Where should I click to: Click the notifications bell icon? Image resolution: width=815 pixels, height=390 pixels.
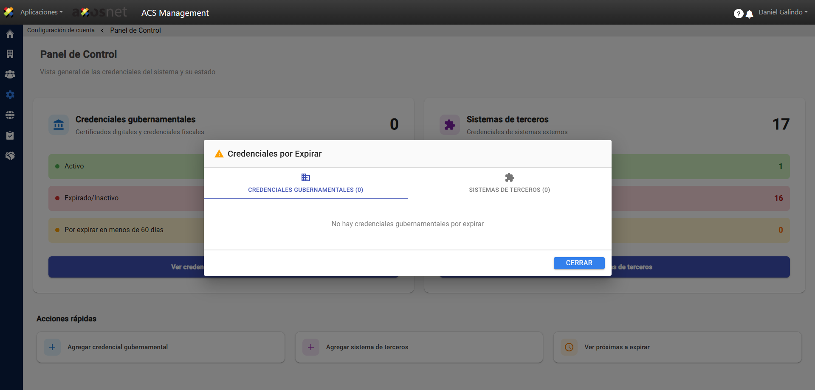[750, 14]
